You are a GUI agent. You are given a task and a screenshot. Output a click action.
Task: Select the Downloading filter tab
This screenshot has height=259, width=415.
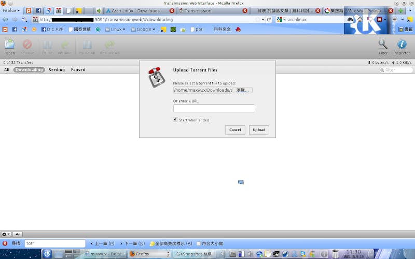coord(29,70)
